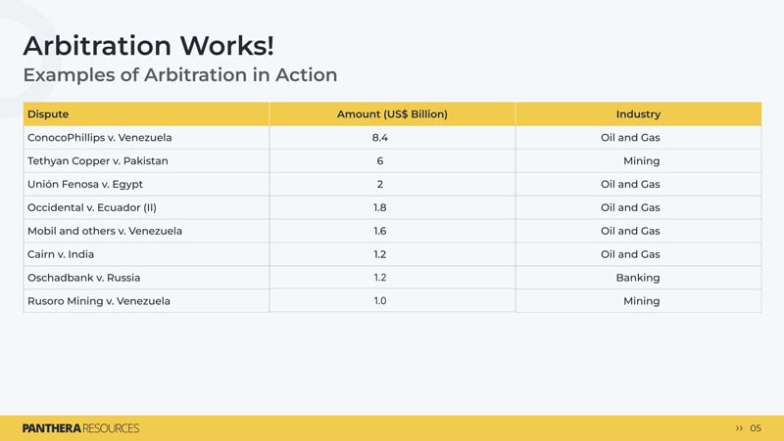Viewport: 784px width, 441px height.
Task: Click 'Oil and Gas' in Unión Fenosa row
Action: click(x=630, y=184)
